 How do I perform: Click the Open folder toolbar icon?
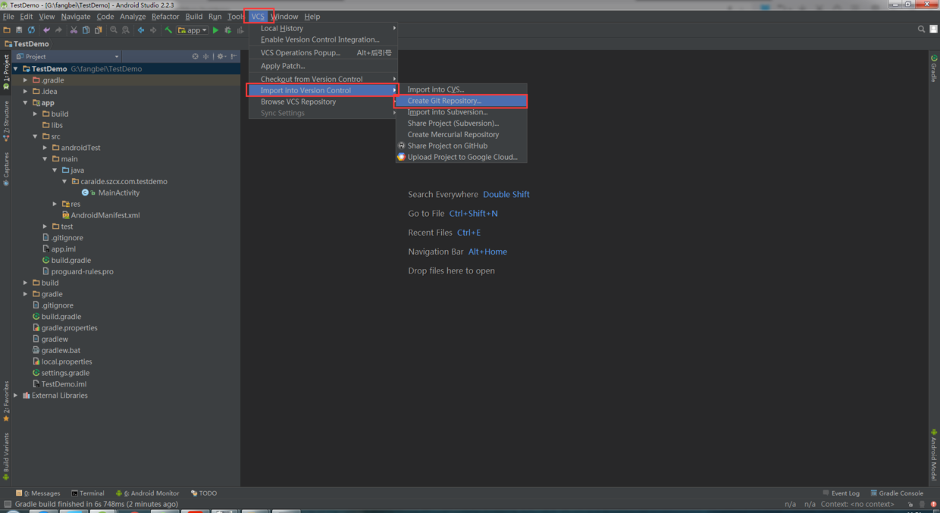click(x=7, y=30)
